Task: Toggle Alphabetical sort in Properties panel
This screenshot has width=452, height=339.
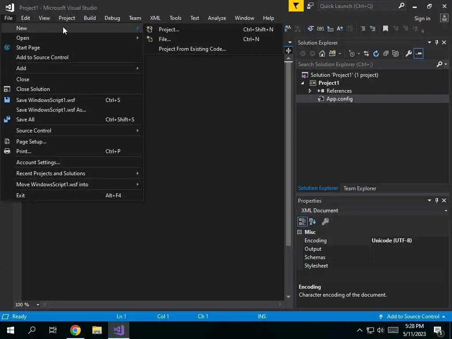Action: pyautogui.click(x=313, y=222)
